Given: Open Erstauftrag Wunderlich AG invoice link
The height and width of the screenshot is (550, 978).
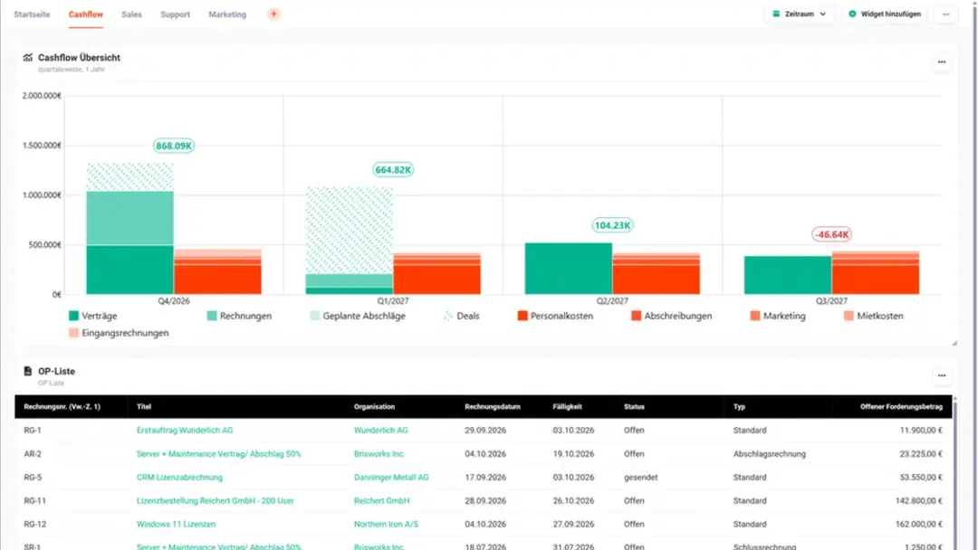Looking at the screenshot, I should click(x=185, y=431).
